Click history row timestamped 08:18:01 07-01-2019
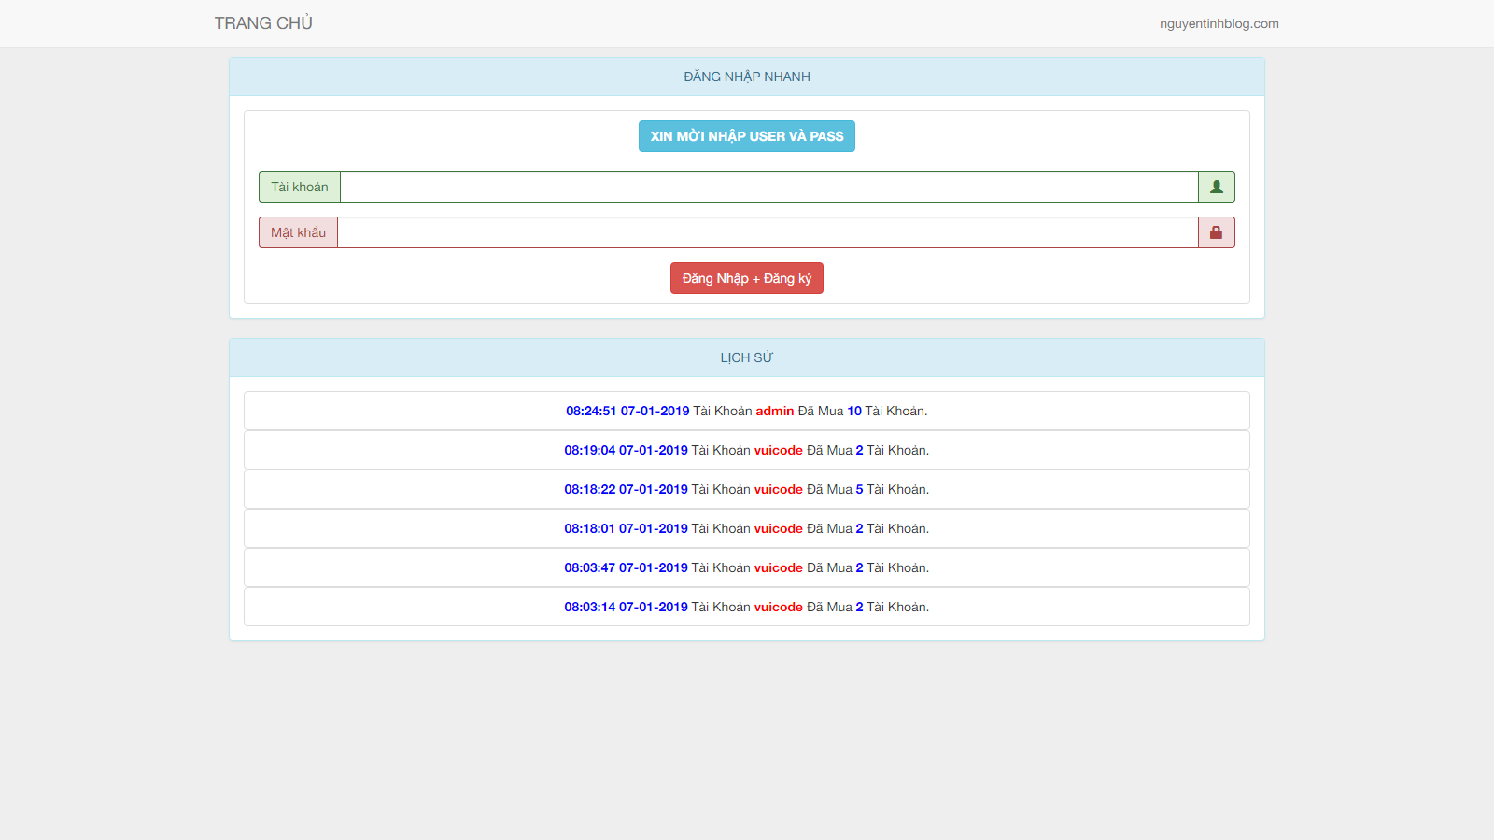The height and width of the screenshot is (840, 1494). 747,528
